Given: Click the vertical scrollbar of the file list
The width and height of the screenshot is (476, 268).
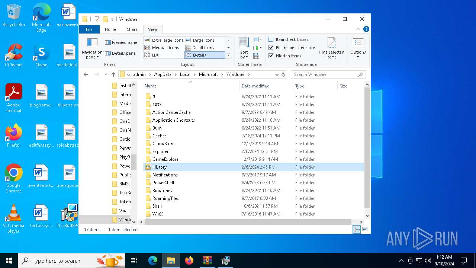Looking at the screenshot, I should pos(367,147).
